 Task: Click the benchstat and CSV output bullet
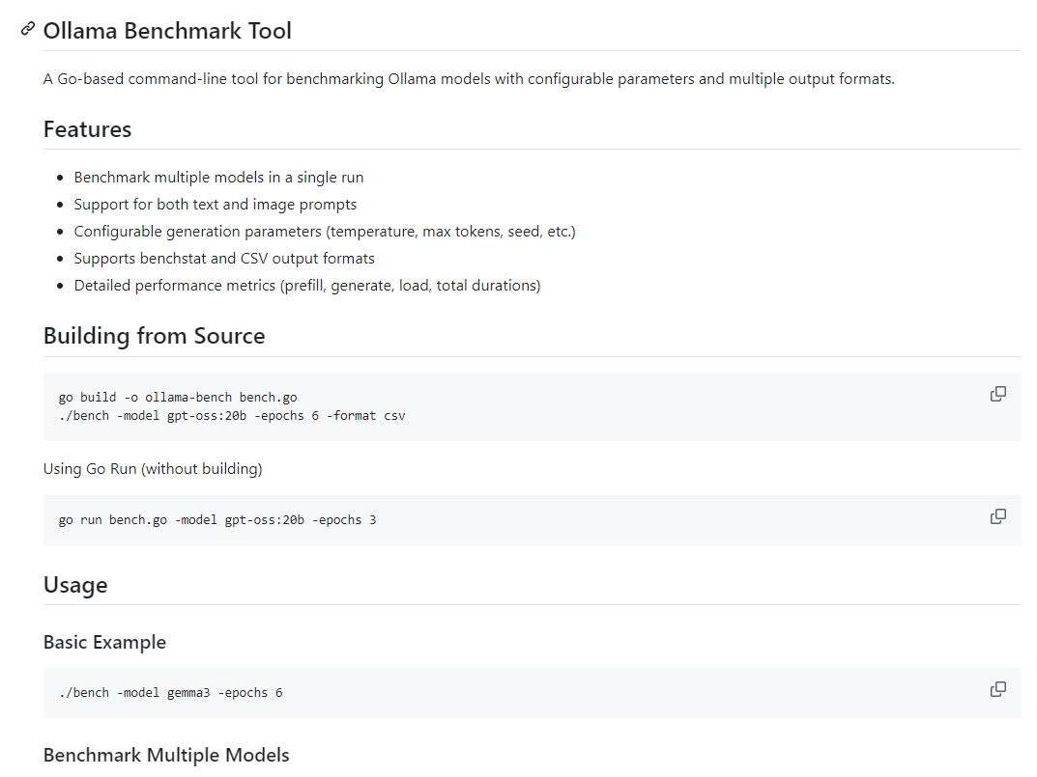[223, 259]
